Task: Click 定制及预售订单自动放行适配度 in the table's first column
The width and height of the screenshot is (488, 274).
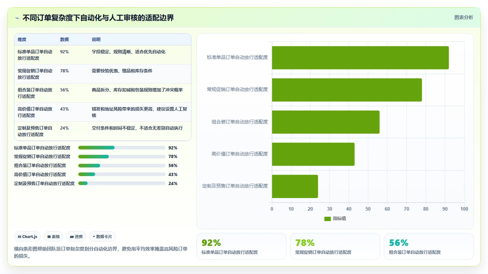Action: pos(35,131)
